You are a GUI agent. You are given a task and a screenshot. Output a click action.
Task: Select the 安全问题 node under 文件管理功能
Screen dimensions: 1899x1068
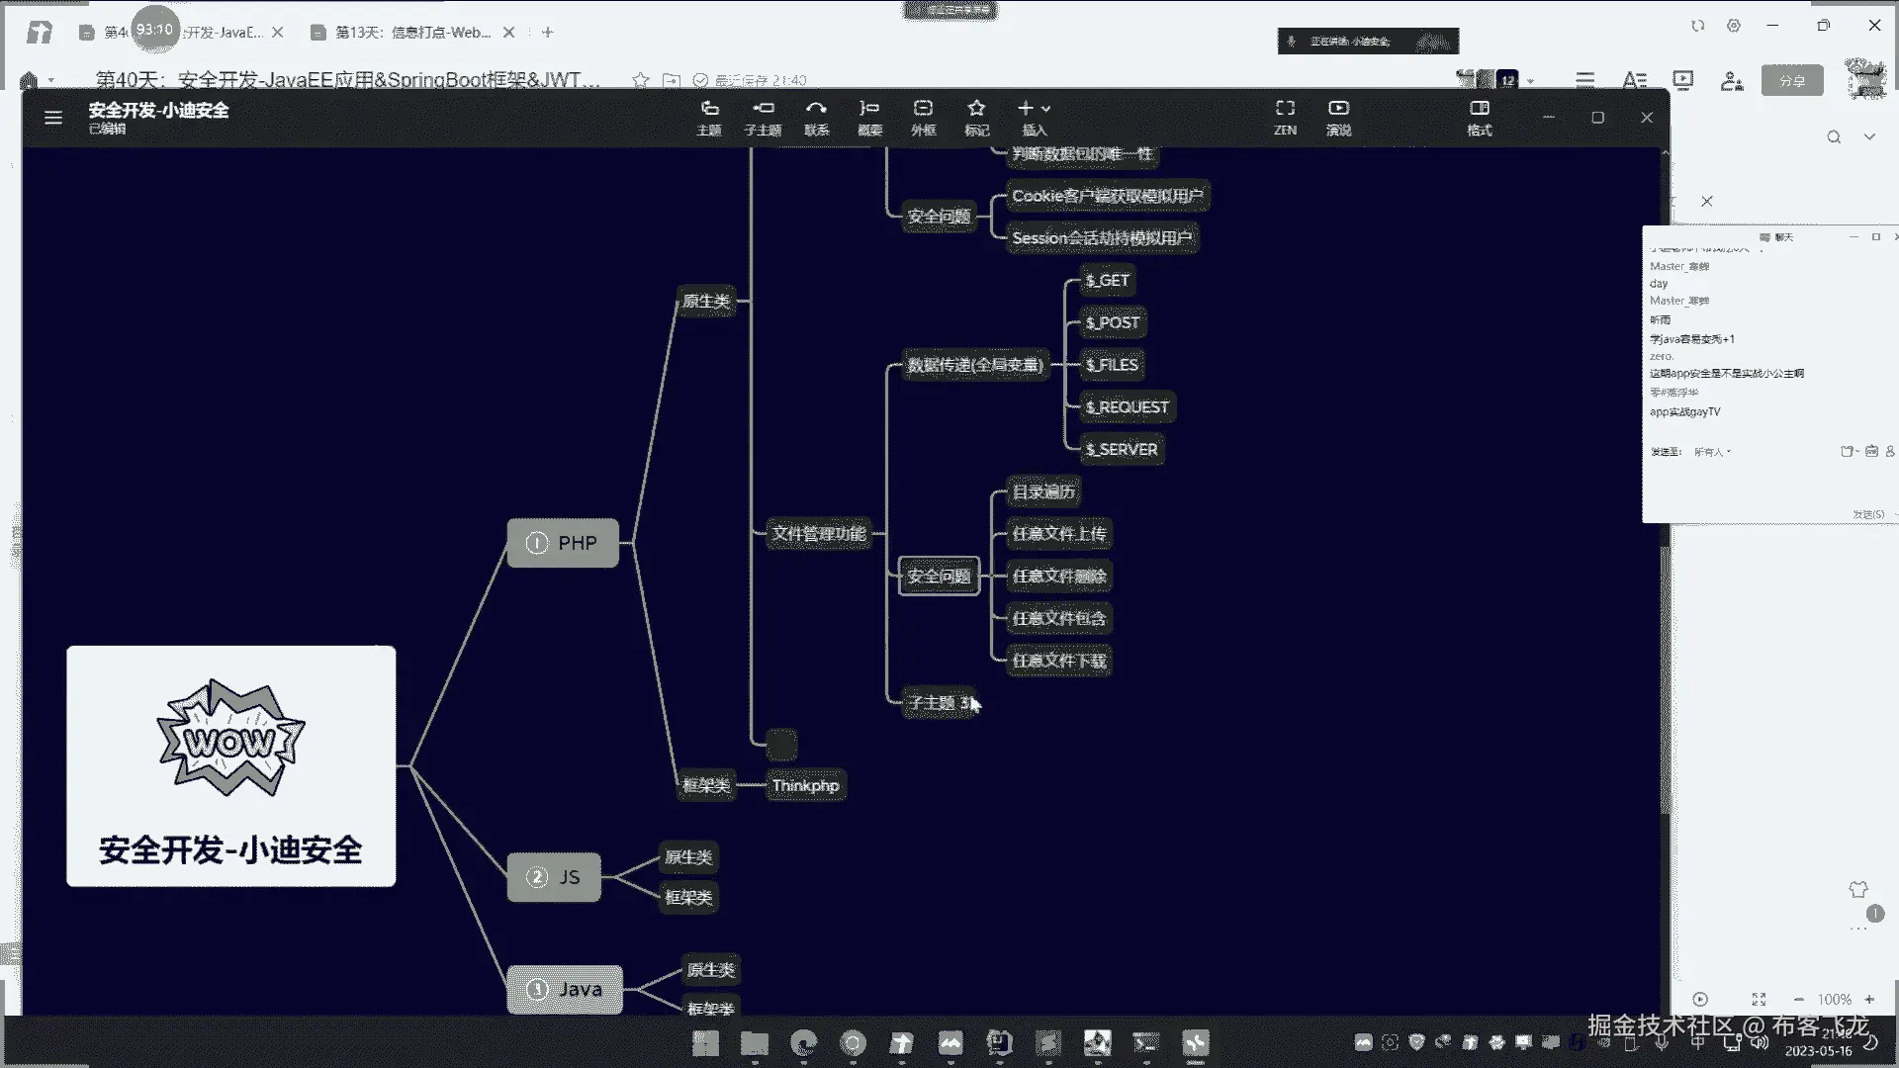(x=939, y=577)
